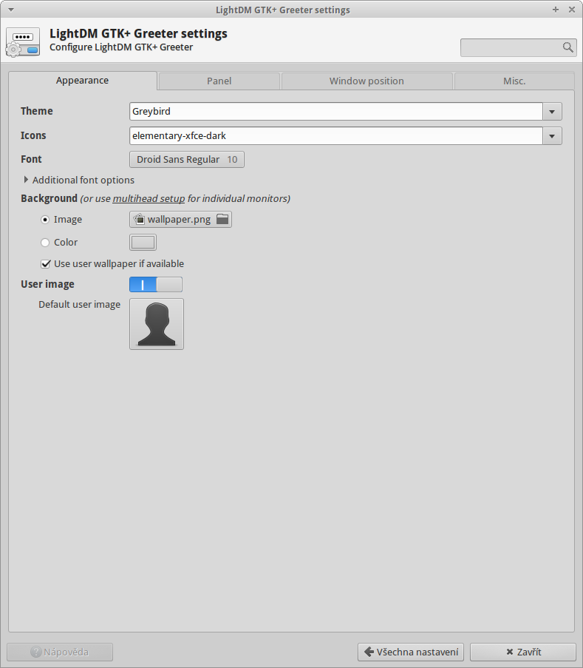Open the background color swatch picker
The width and height of the screenshot is (583, 668).
point(143,243)
